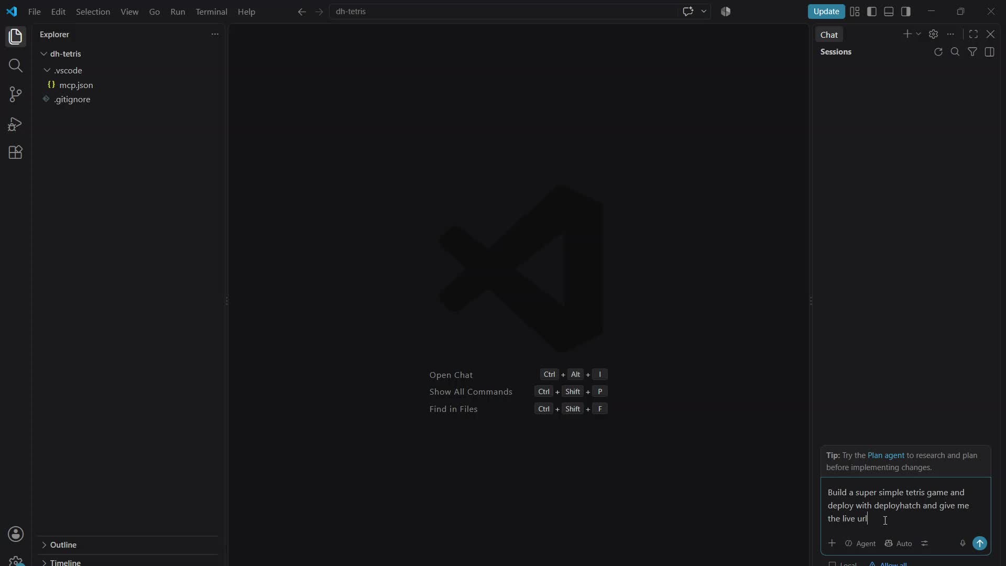
Task: Click inside the chat prompt text box
Action: [905, 506]
